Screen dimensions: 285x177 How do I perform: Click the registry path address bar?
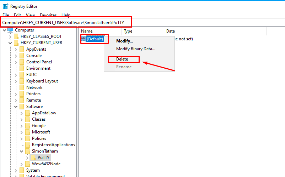(142, 23)
